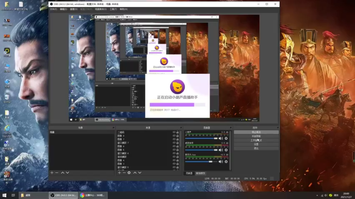Open the taskbar clock showing 20:00

[346, 195]
